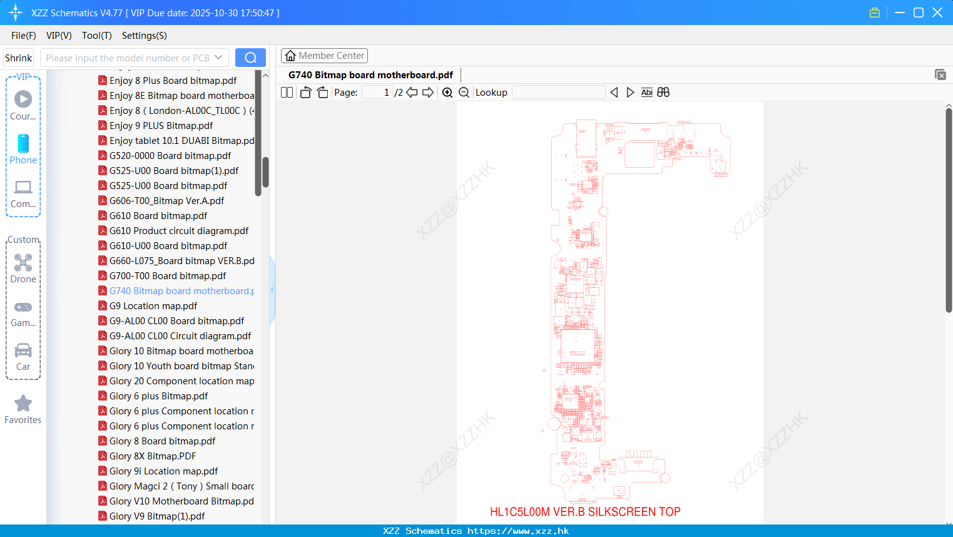Click the binoculars search icon

point(663,93)
